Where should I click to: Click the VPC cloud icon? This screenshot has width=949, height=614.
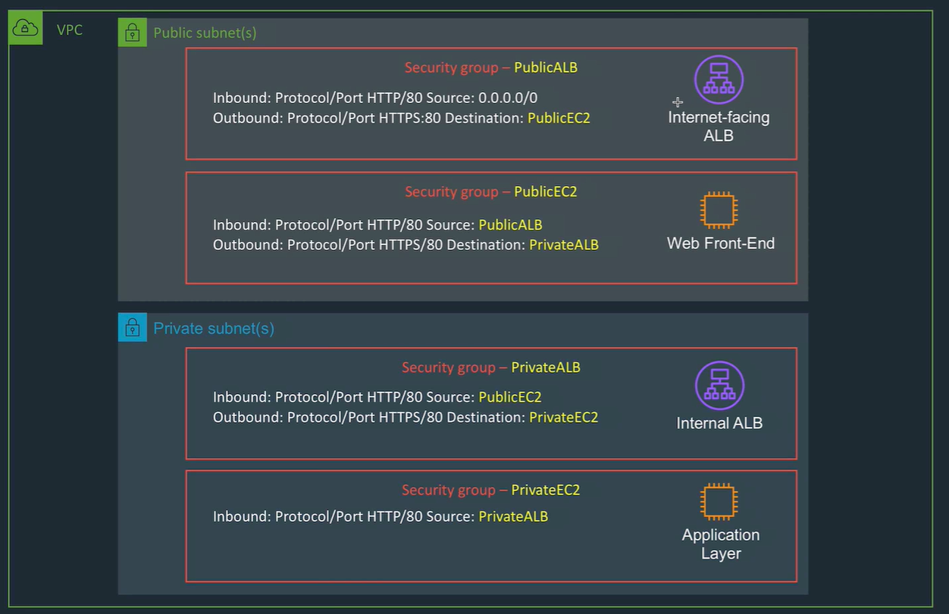click(25, 30)
